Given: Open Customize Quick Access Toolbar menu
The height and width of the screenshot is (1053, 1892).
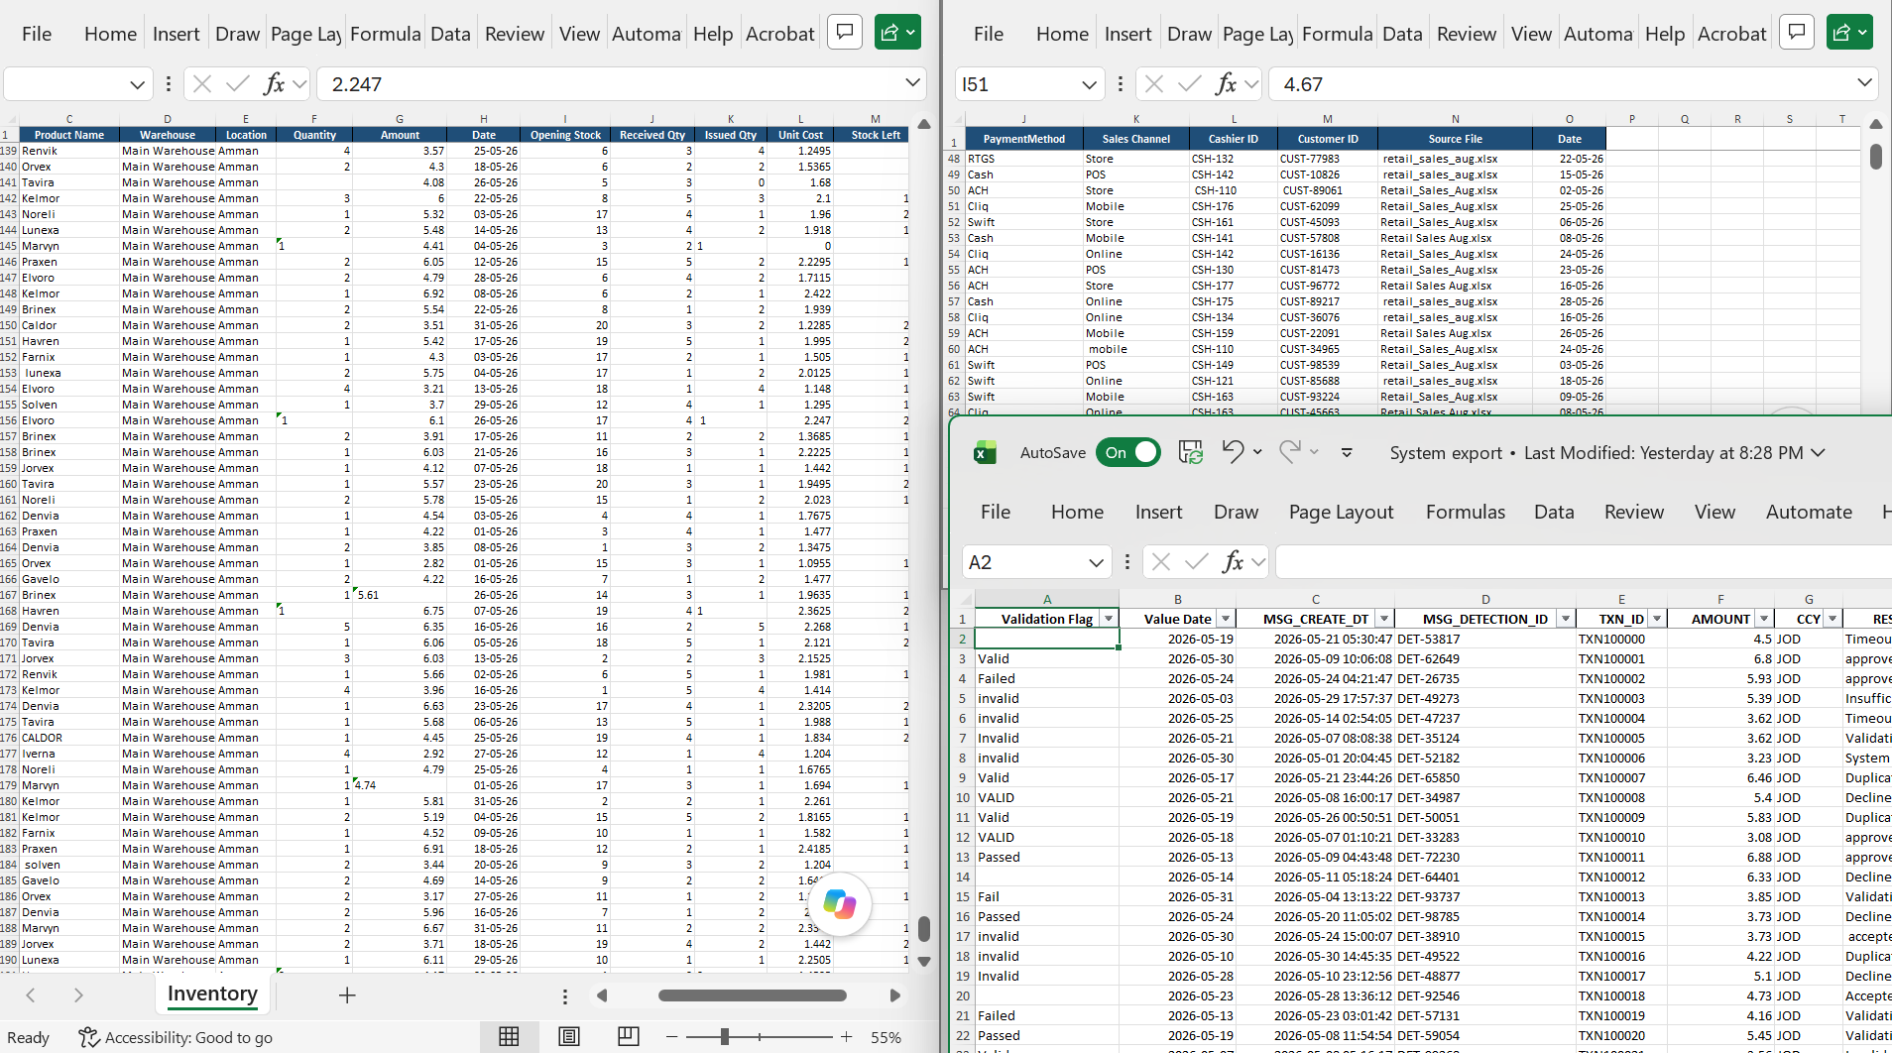Looking at the screenshot, I should (x=1347, y=453).
